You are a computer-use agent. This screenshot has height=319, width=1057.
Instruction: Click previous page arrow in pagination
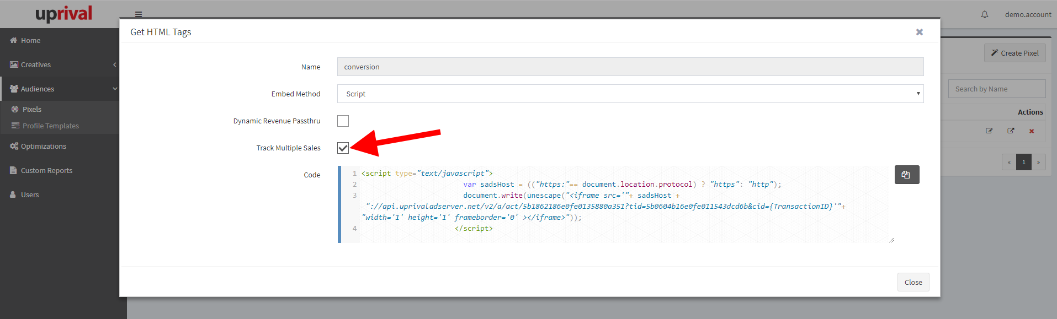click(1009, 162)
